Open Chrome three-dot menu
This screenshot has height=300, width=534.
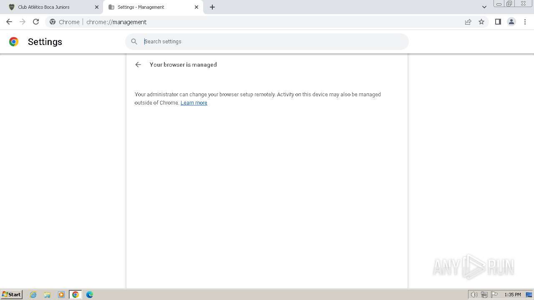coord(525,22)
